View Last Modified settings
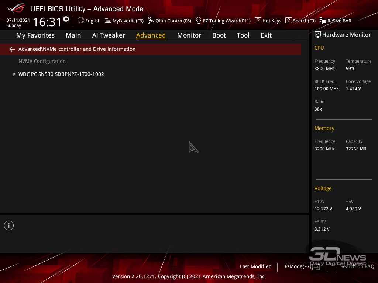 (x=255, y=266)
